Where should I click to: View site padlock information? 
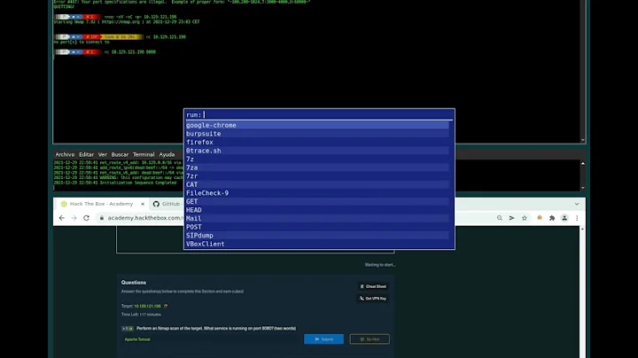(102, 218)
